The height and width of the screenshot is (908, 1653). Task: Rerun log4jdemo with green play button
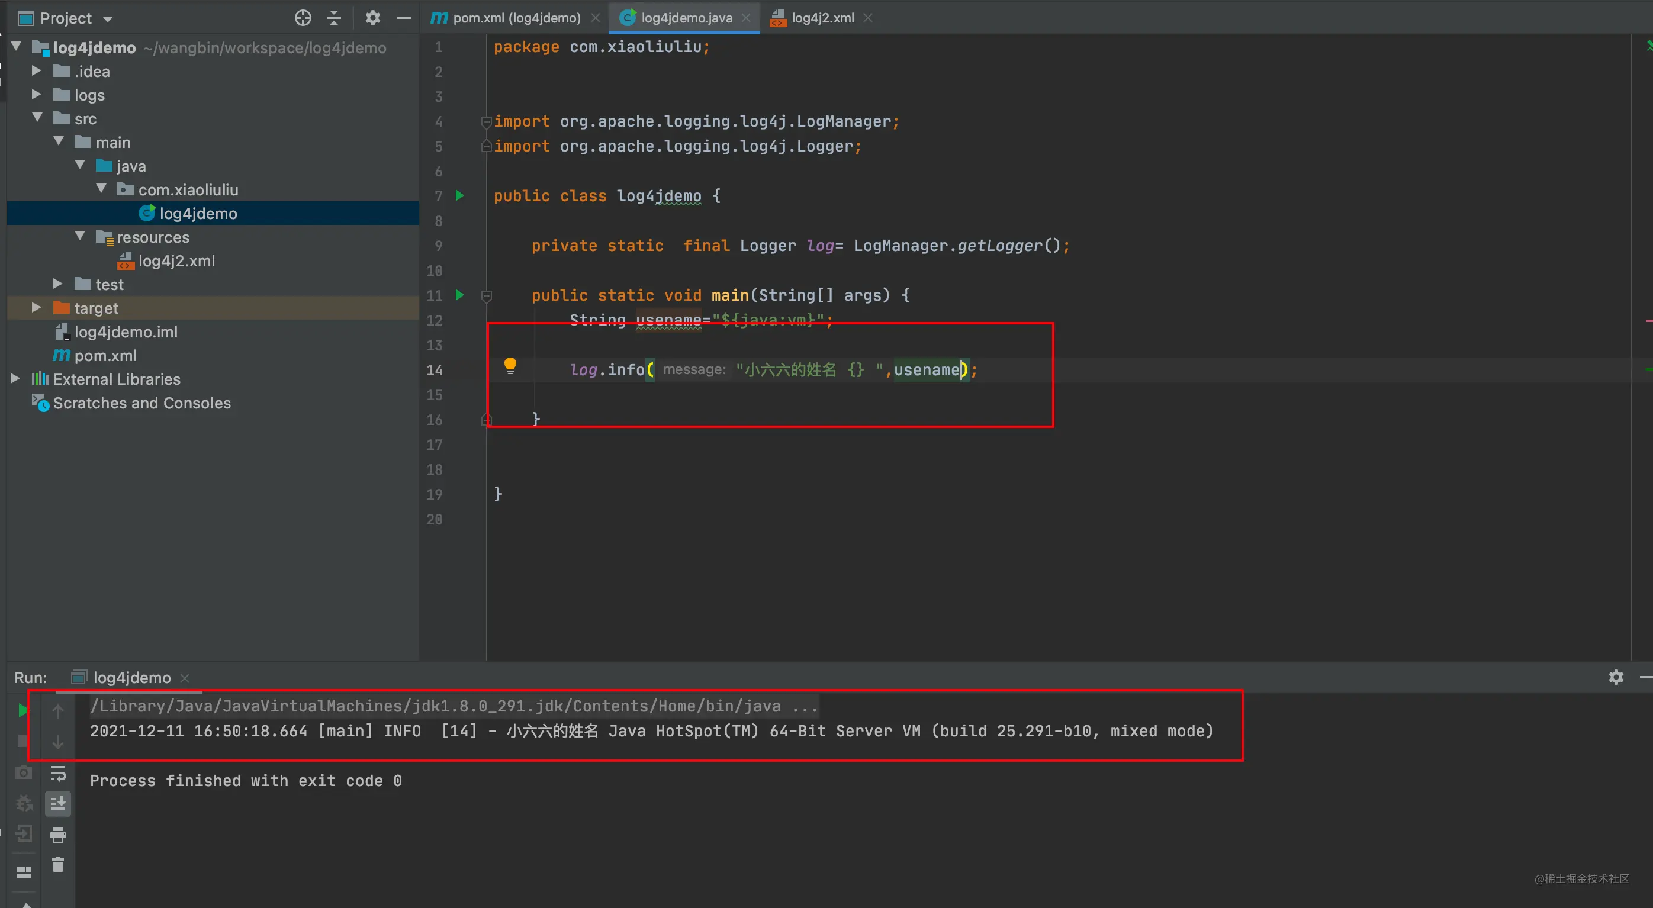click(23, 710)
